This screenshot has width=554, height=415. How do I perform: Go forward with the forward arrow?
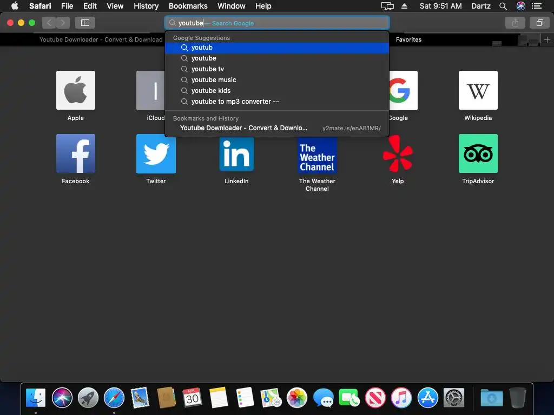63,23
